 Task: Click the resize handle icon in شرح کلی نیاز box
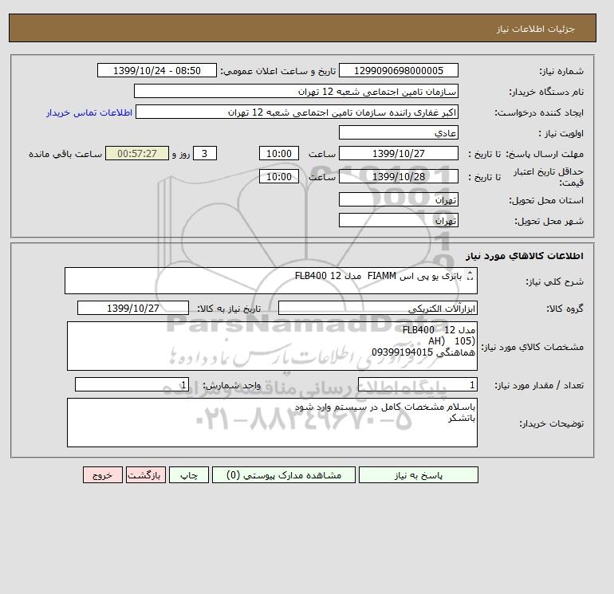click(470, 276)
